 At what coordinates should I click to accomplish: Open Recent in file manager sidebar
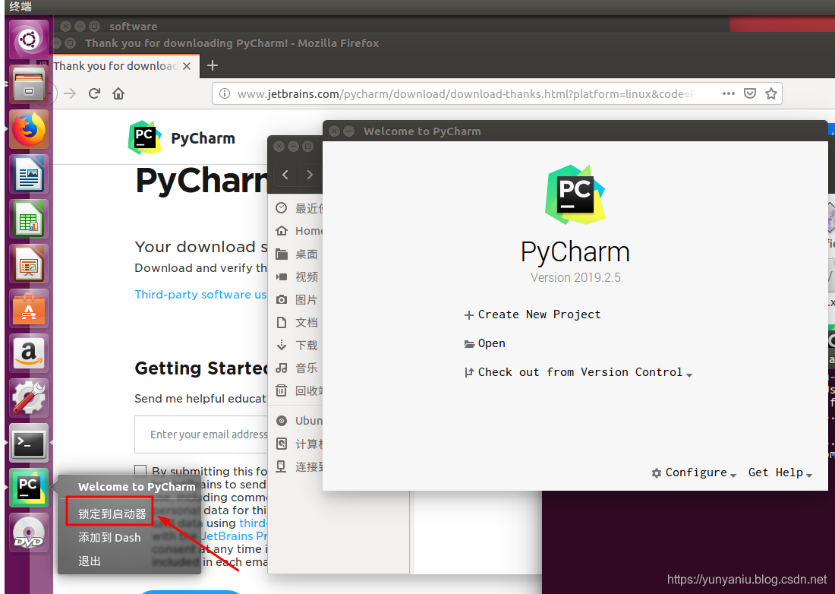tap(298, 208)
